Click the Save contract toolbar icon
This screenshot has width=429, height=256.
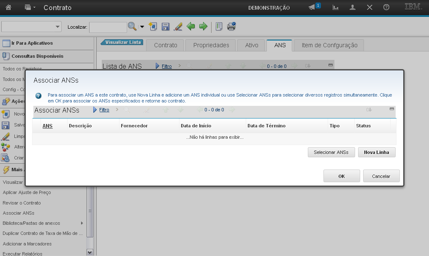pos(166,27)
